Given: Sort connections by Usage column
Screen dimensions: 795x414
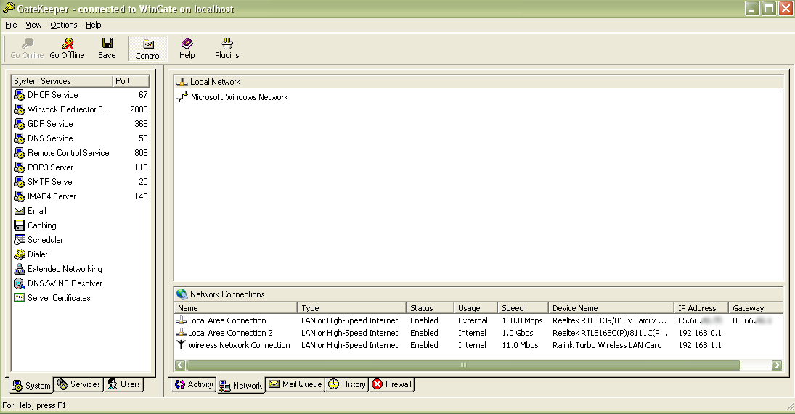Looking at the screenshot, I should tap(476, 308).
